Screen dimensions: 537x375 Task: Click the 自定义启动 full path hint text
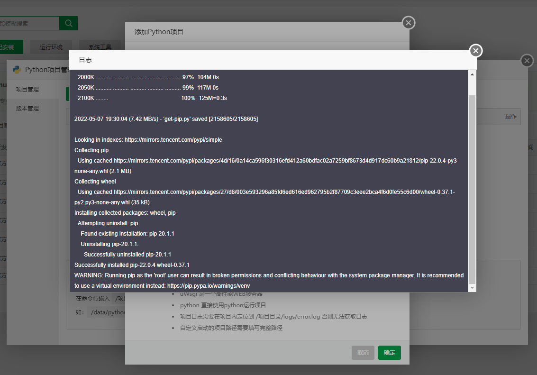point(231,328)
